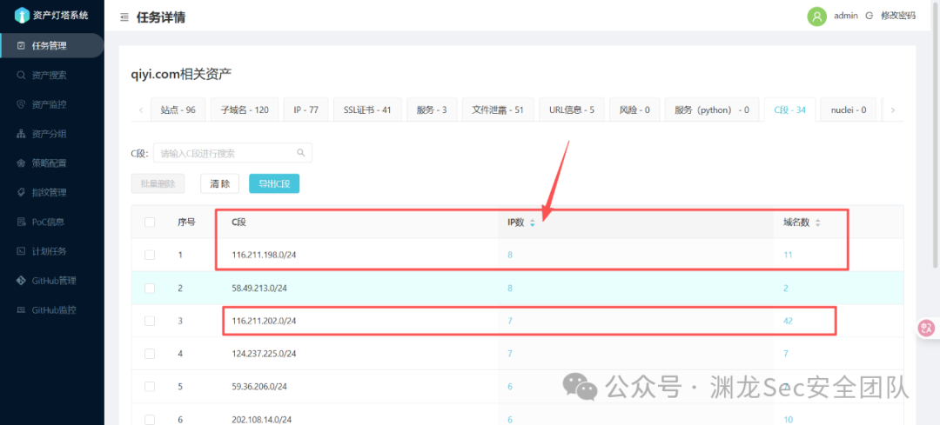Screen dimensions: 940x425
Task: Open PoC信息 in the sidebar
Action: tap(52, 222)
